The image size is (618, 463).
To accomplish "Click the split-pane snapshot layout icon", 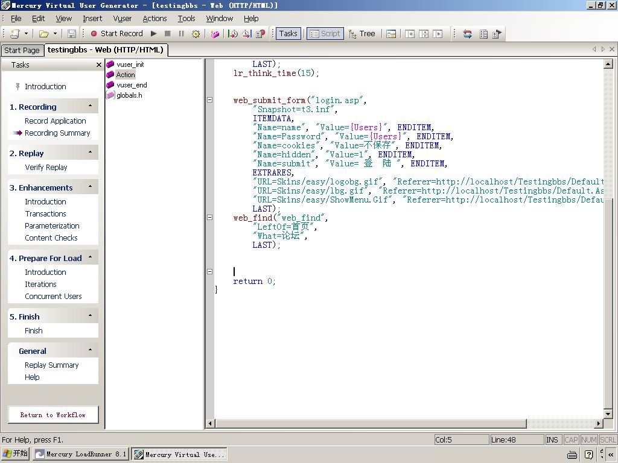I will (424, 34).
